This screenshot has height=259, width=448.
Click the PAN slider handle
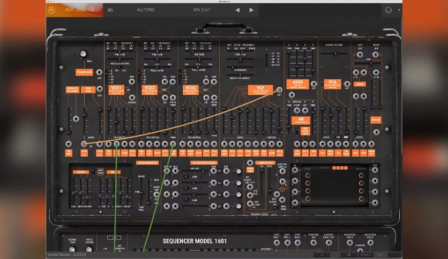tap(371, 63)
